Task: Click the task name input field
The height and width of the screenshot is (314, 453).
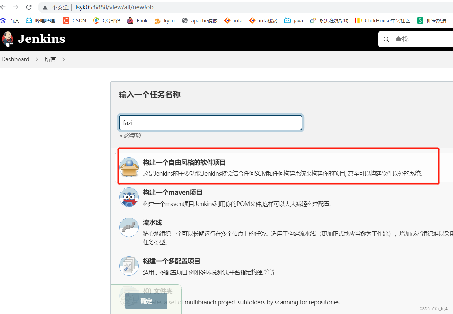Action: tap(210, 123)
